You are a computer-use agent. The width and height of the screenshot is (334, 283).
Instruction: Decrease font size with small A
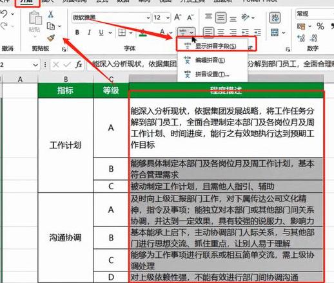click(190, 17)
